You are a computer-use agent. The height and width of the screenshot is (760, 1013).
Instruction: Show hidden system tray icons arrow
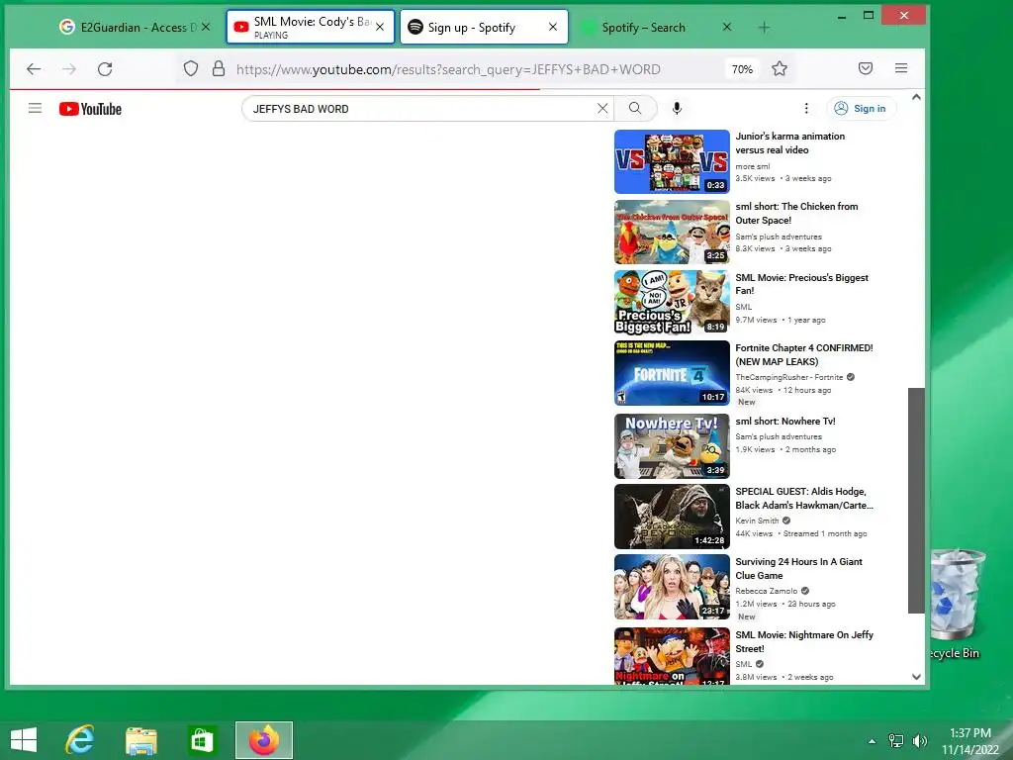pos(872,741)
